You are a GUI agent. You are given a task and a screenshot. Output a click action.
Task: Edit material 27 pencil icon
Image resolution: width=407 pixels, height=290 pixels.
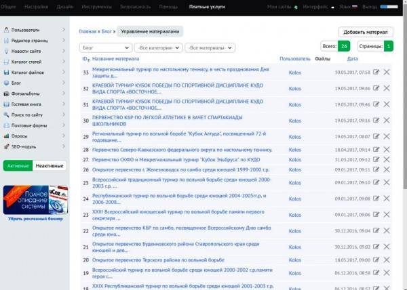click(x=376, y=159)
